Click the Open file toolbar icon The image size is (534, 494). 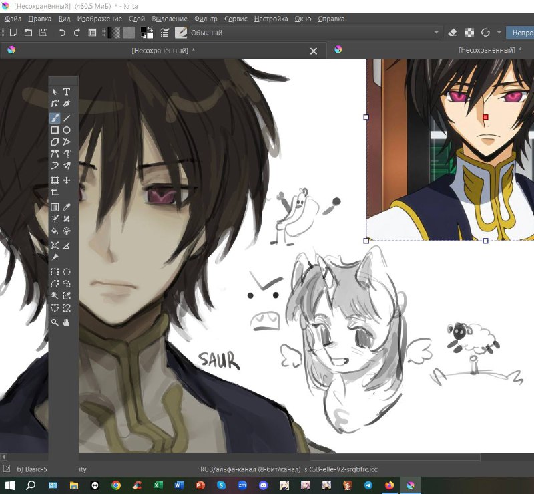pyautogui.click(x=28, y=33)
